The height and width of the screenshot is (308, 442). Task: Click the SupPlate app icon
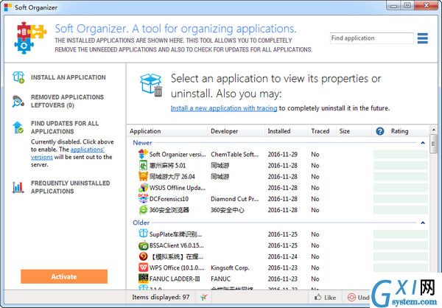143,234
